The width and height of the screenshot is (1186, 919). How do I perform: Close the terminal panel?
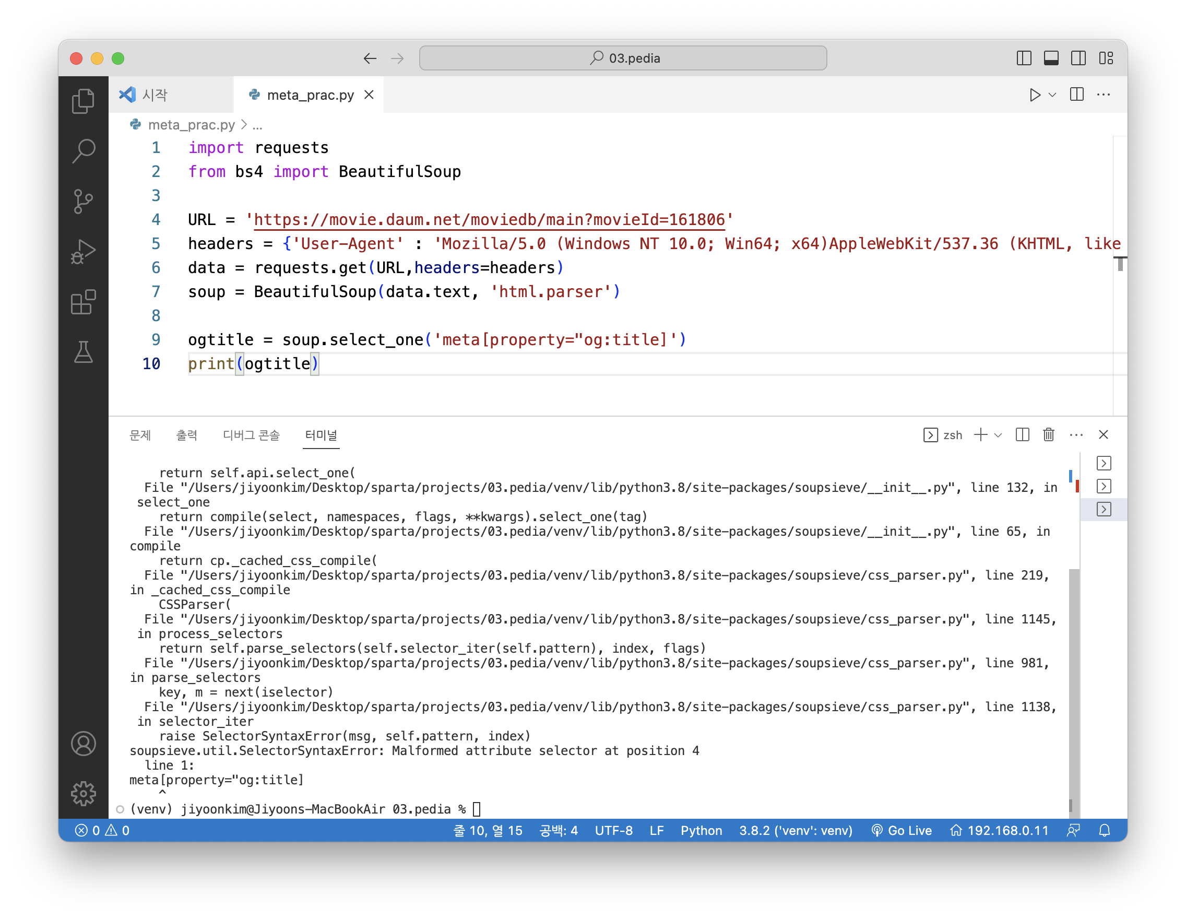[x=1104, y=435]
